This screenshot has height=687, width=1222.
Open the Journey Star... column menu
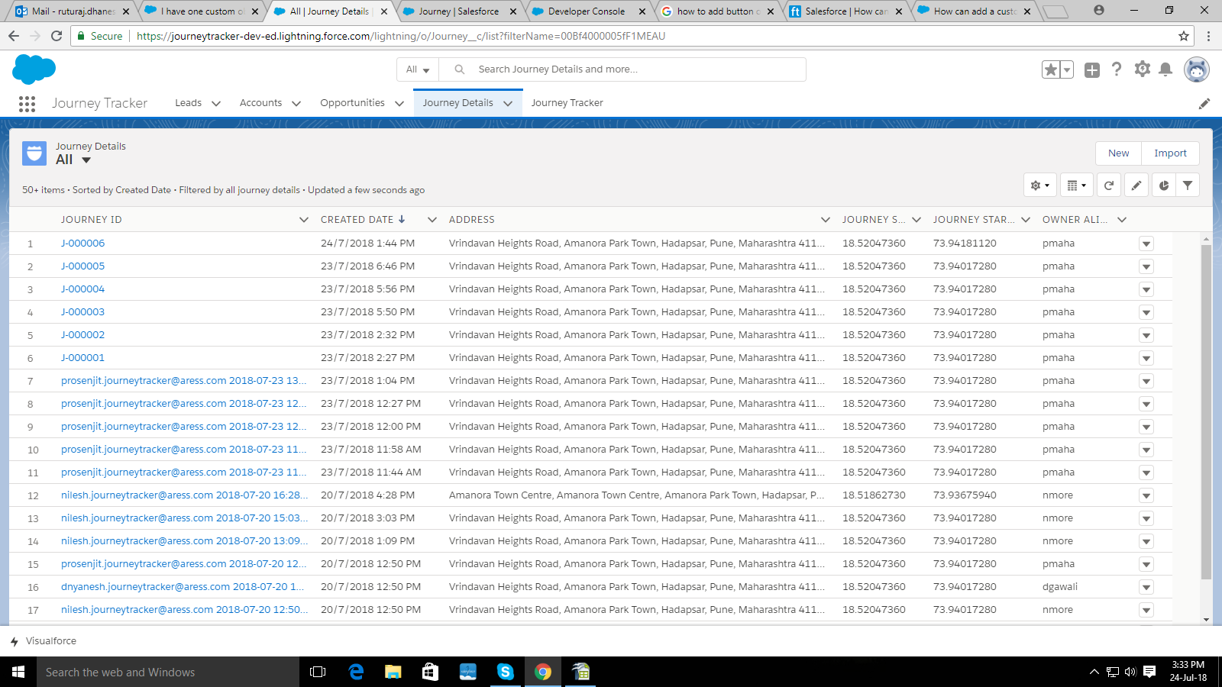point(1026,220)
